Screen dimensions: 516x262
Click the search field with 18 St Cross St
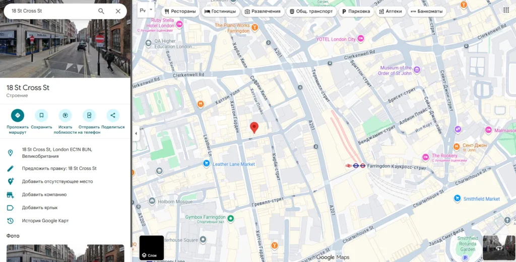point(50,11)
